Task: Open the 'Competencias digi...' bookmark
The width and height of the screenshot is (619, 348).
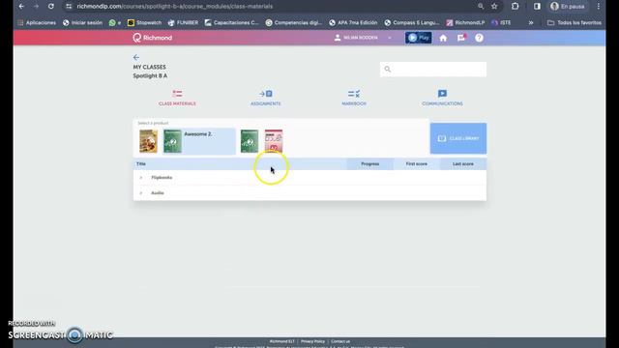Action: click(x=294, y=23)
